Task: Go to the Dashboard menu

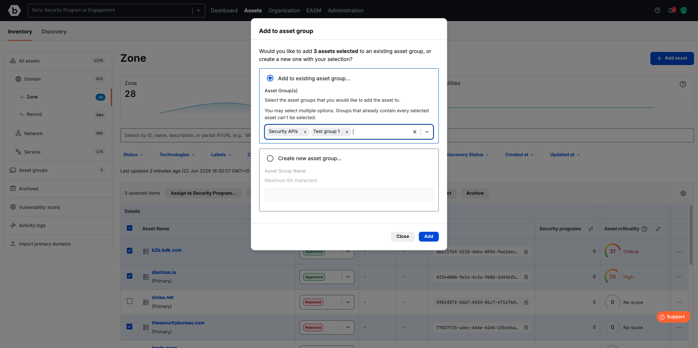Action: tap(224, 11)
